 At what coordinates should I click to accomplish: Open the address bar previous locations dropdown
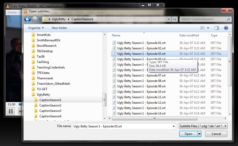pyautogui.click(x=169, y=19)
